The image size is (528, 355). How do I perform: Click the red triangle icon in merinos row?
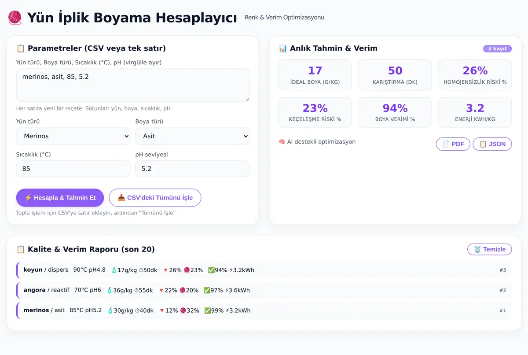(161, 311)
